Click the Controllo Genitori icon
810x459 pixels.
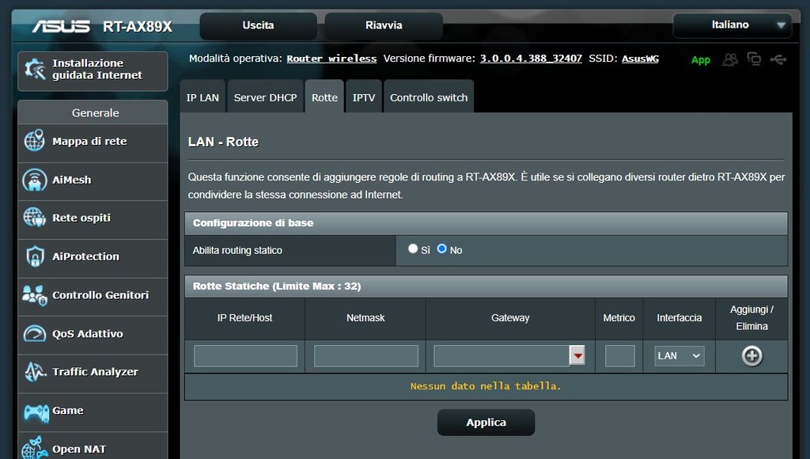click(34, 295)
